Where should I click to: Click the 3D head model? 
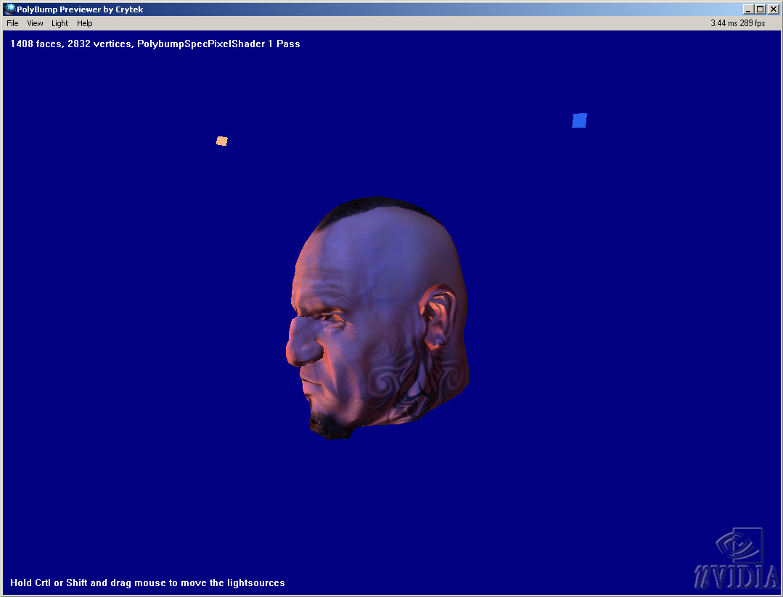tap(377, 318)
